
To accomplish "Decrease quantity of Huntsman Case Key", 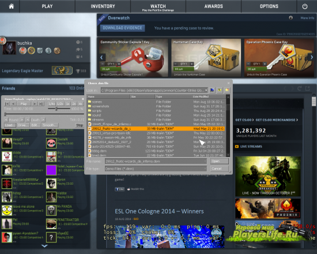I will pos(175,64).
